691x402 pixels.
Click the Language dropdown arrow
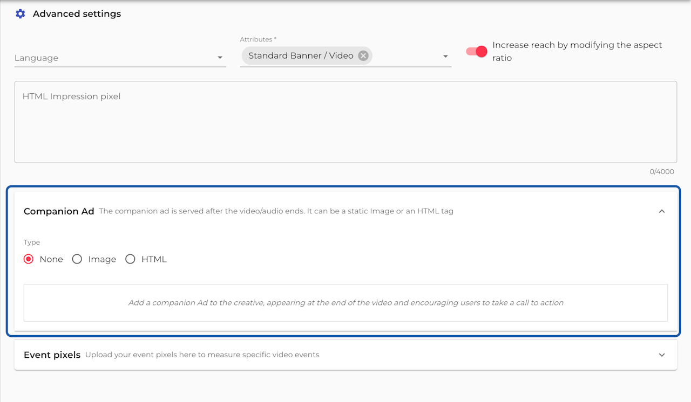tap(220, 58)
